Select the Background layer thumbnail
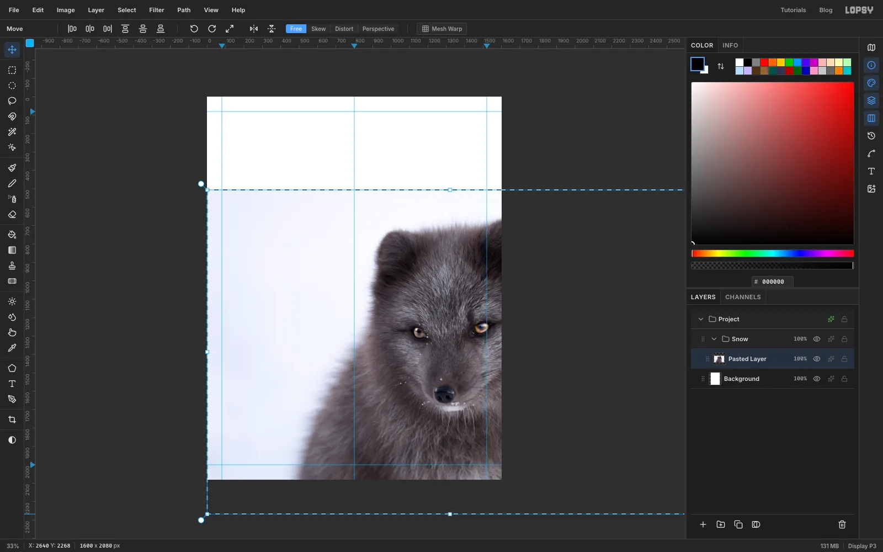 (x=715, y=379)
